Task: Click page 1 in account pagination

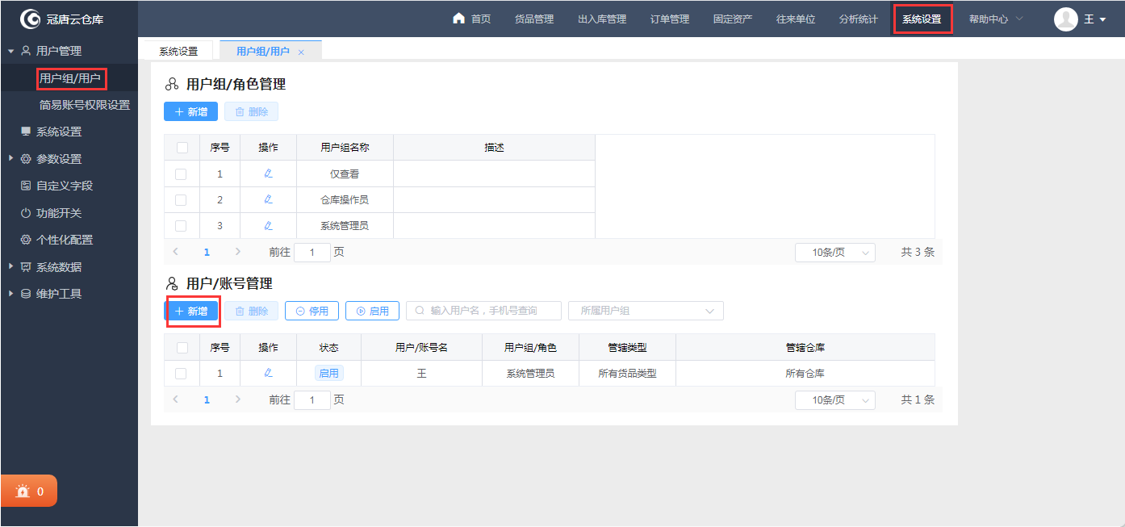Action: 207,399
